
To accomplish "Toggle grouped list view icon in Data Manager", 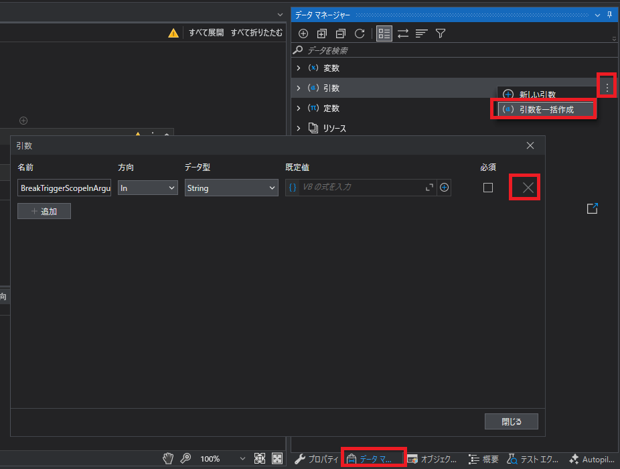I will click(x=384, y=33).
